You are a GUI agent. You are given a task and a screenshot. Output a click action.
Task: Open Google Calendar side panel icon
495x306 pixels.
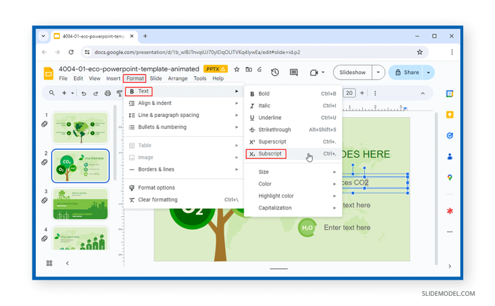[450, 94]
